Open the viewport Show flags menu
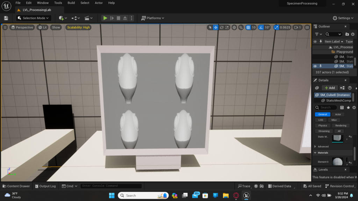 (56, 27)
